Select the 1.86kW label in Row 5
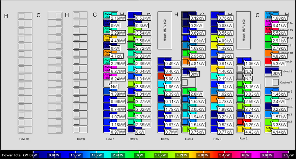Viewport: 296px width, 159px height. point(172,87)
